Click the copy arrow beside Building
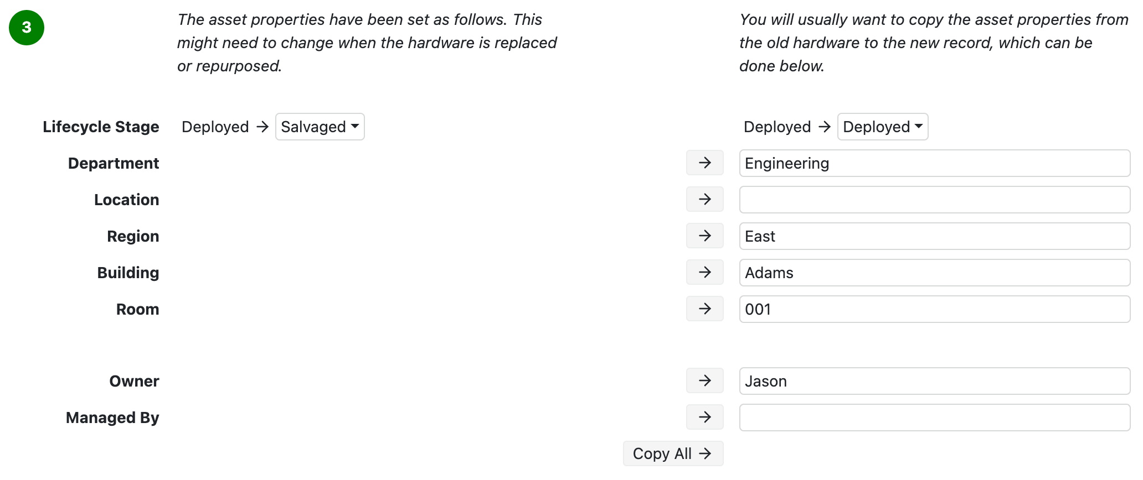This screenshot has width=1143, height=480. click(x=704, y=272)
